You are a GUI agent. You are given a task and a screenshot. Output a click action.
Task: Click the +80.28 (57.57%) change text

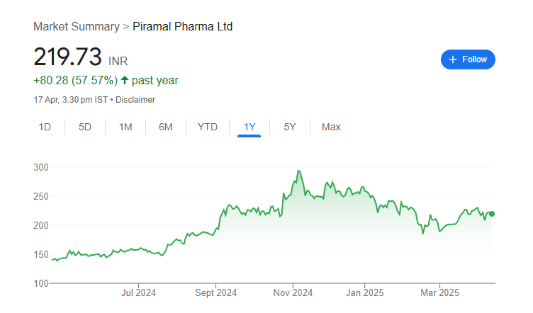(76, 81)
